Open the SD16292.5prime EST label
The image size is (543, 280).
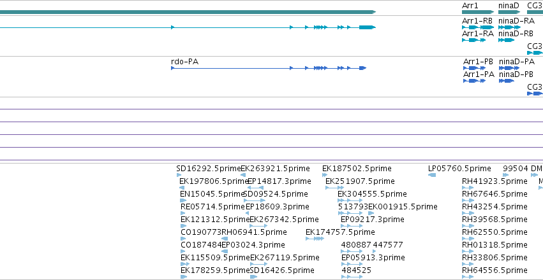209,169
